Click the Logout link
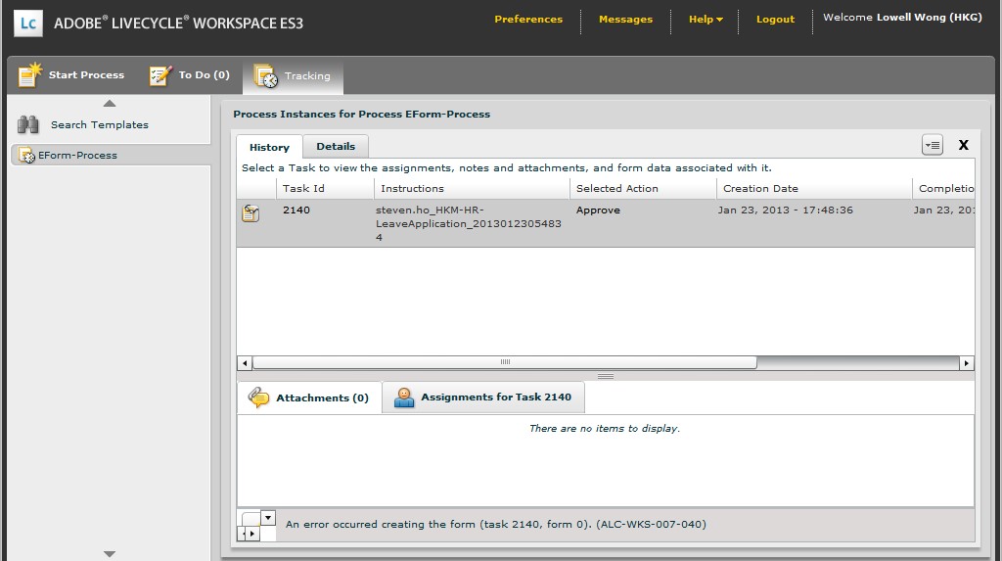The width and height of the screenshot is (1002, 561). [x=775, y=20]
